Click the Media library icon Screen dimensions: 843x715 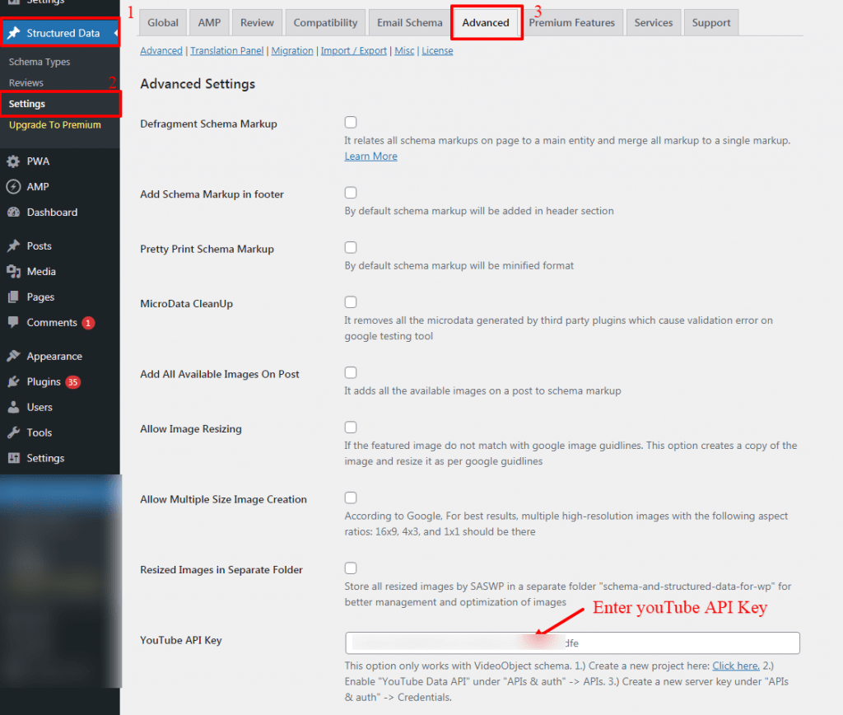click(13, 271)
